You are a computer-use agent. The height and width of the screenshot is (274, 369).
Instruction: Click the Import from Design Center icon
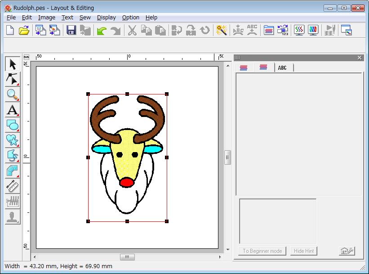(x=40, y=31)
